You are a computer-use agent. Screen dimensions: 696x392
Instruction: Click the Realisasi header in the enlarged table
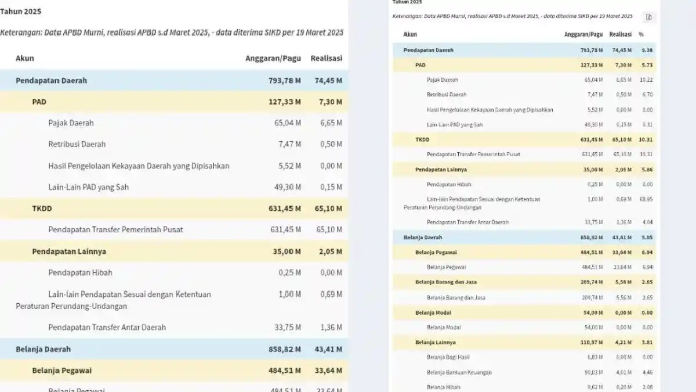pyautogui.click(x=327, y=58)
